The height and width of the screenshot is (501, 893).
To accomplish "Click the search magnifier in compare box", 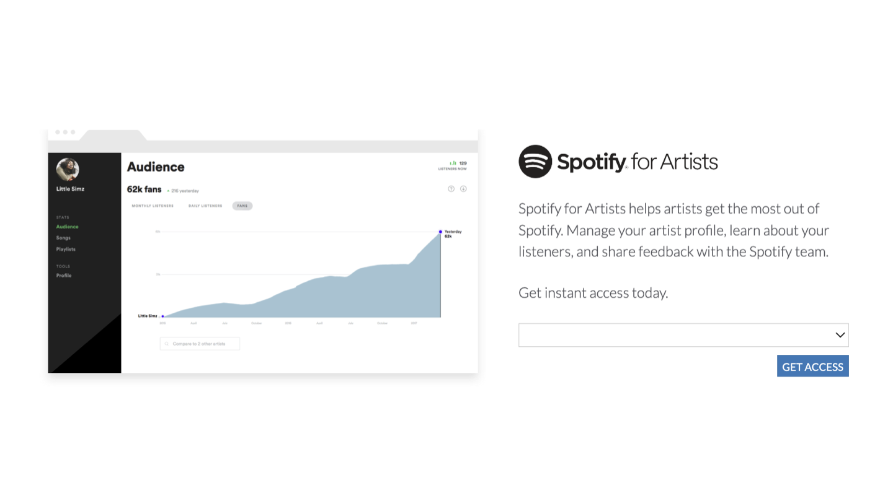I will pyautogui.click(x=167, y=344).
